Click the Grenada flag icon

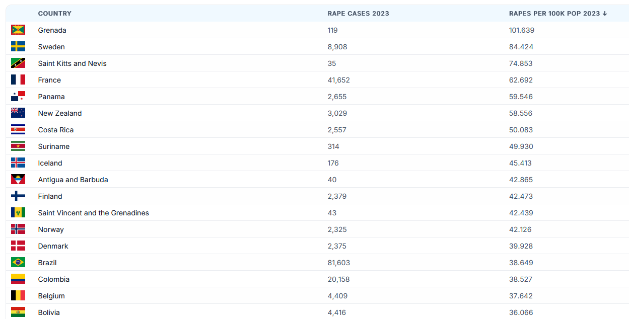coord(18,30)
